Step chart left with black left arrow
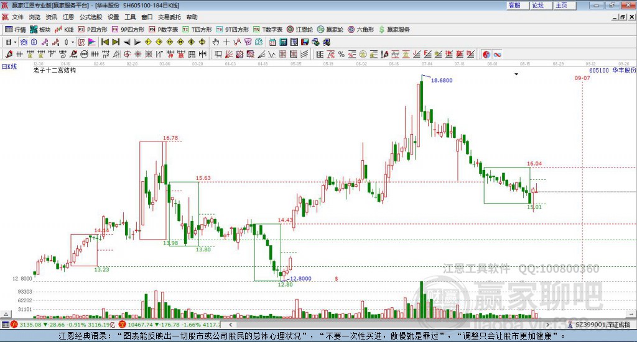Image resolution: width=637 pixels, height=342 pixels. pyautogui.click(x=127, y=42)
